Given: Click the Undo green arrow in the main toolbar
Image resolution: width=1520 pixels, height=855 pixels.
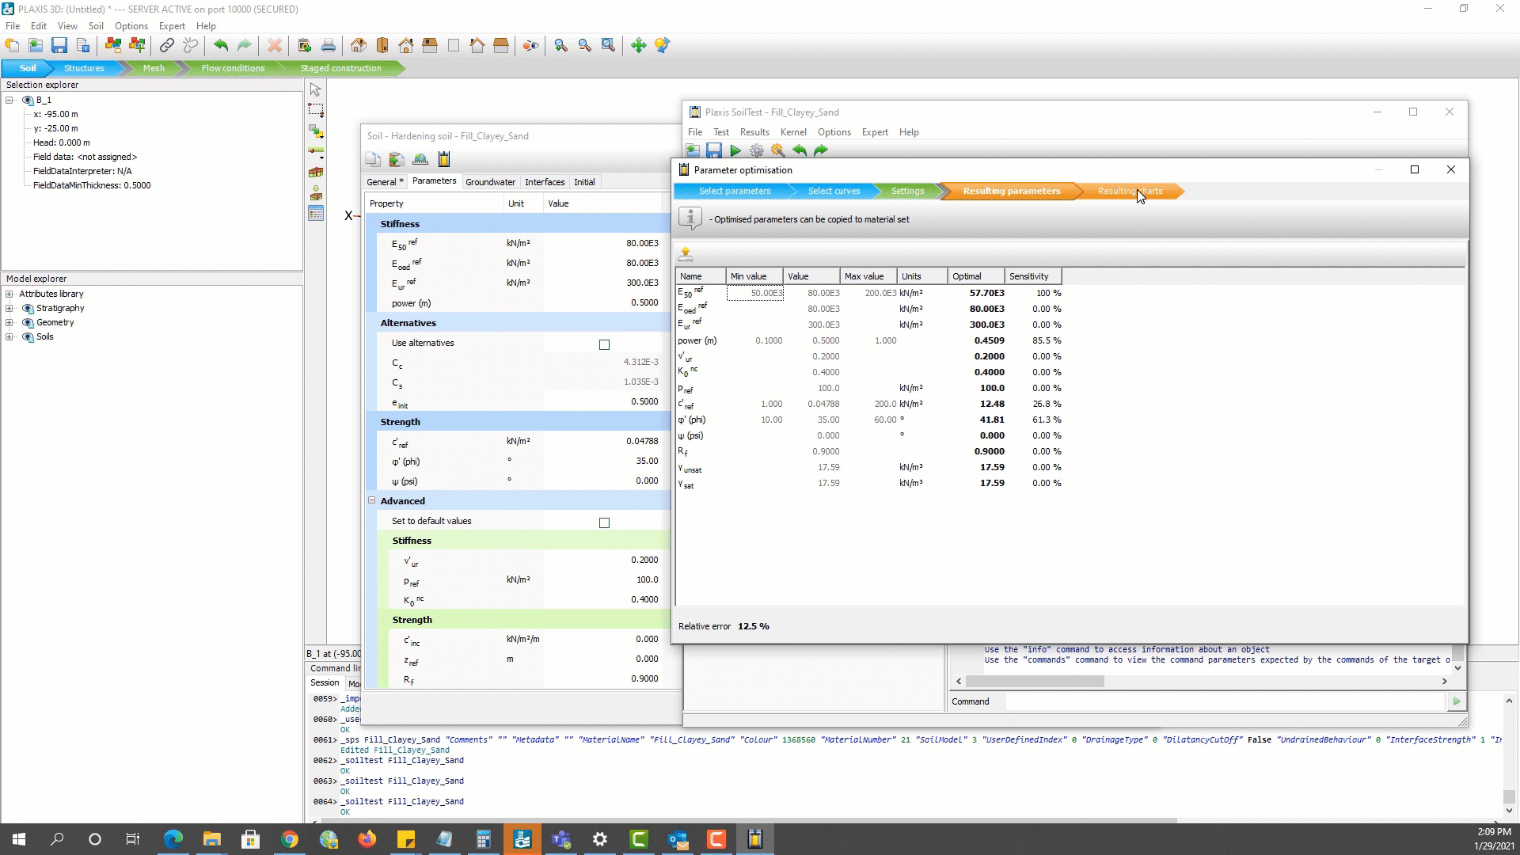Looking at the screenshot, I should 221,46.
